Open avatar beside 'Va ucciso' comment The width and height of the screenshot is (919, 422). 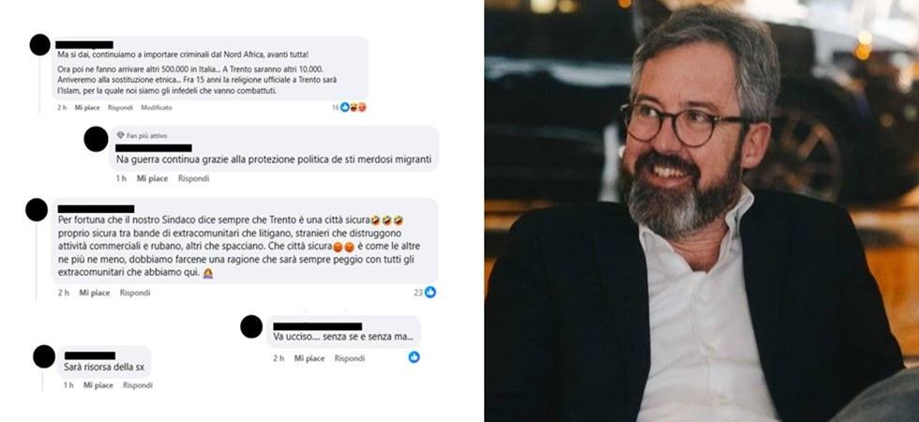coord(251,327)
